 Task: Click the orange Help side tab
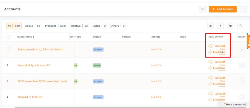pyautogui.click(x=248, y=41)
